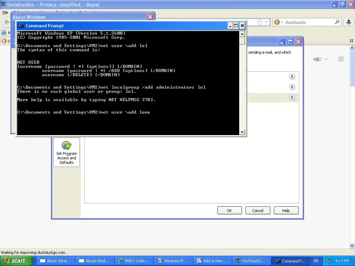Click the tray icon beside the clock

click(329, 261)
